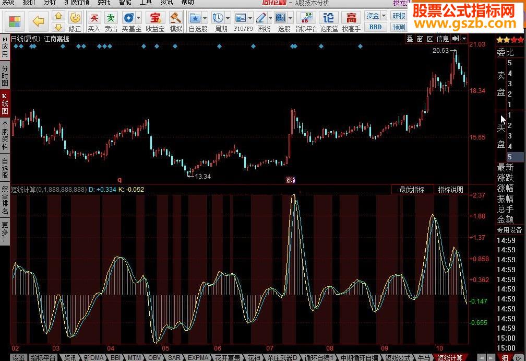Image resolution: width=526 pixels, height=361 pixels.
Task: Click the 细 detail tab bottom right
Action: point(506,357)
